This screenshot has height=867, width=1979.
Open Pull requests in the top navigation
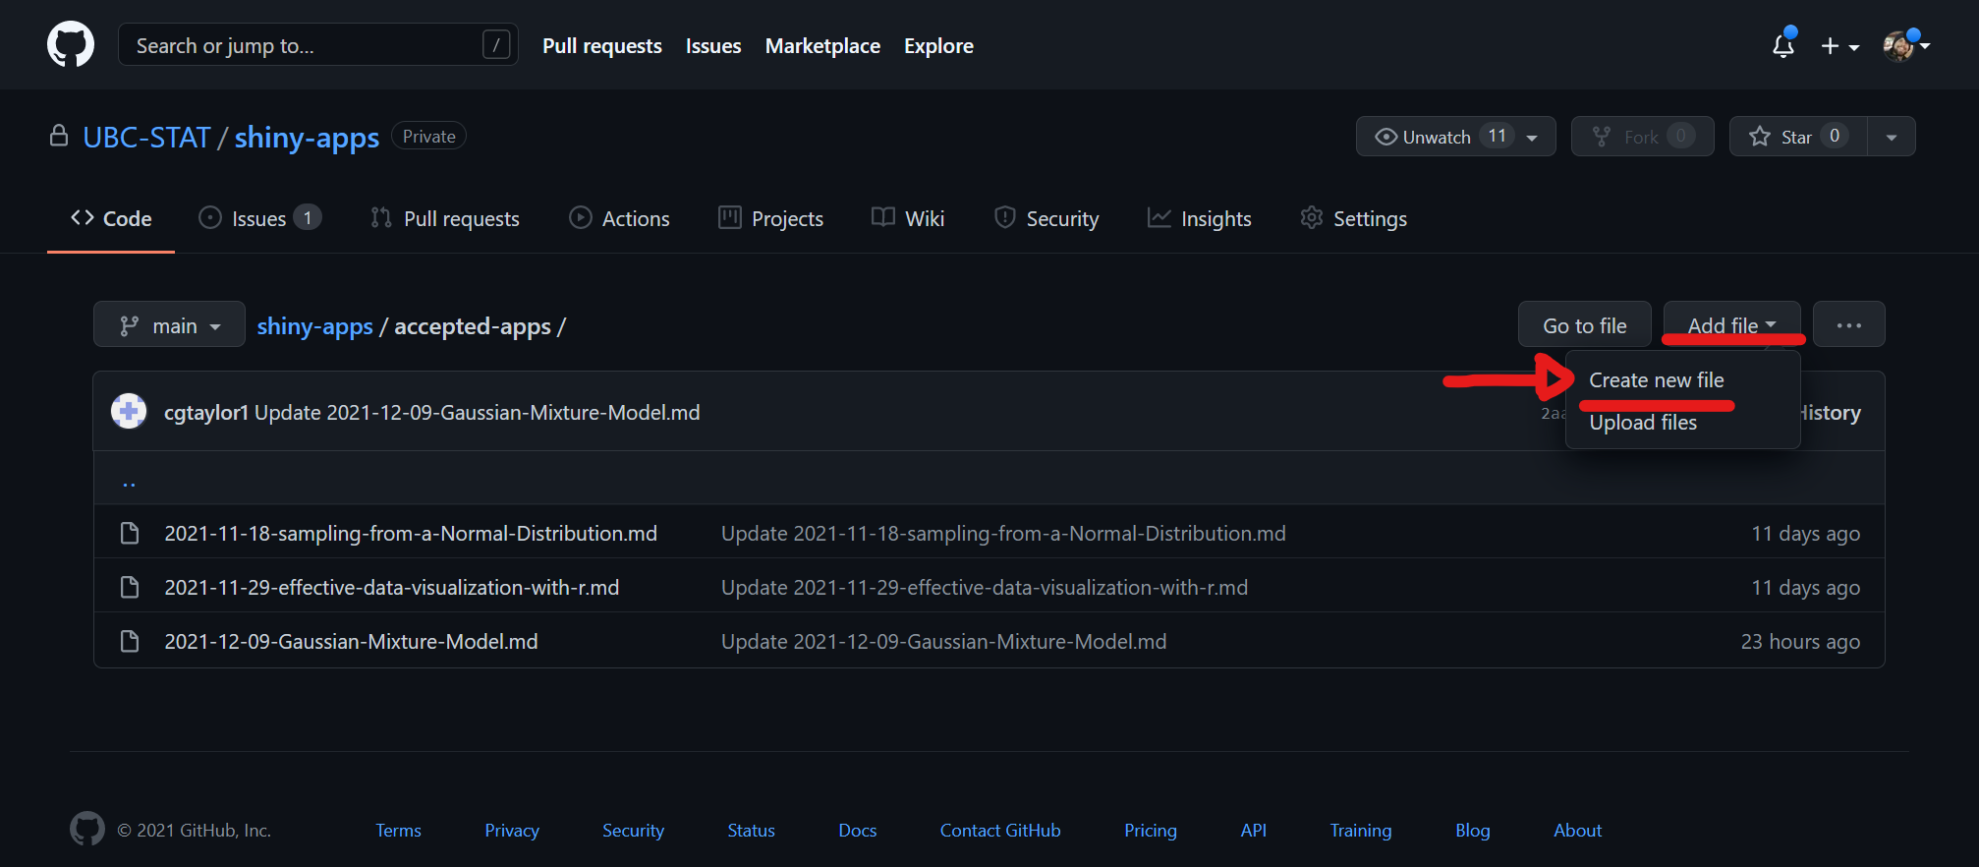(x=602, y=46)
